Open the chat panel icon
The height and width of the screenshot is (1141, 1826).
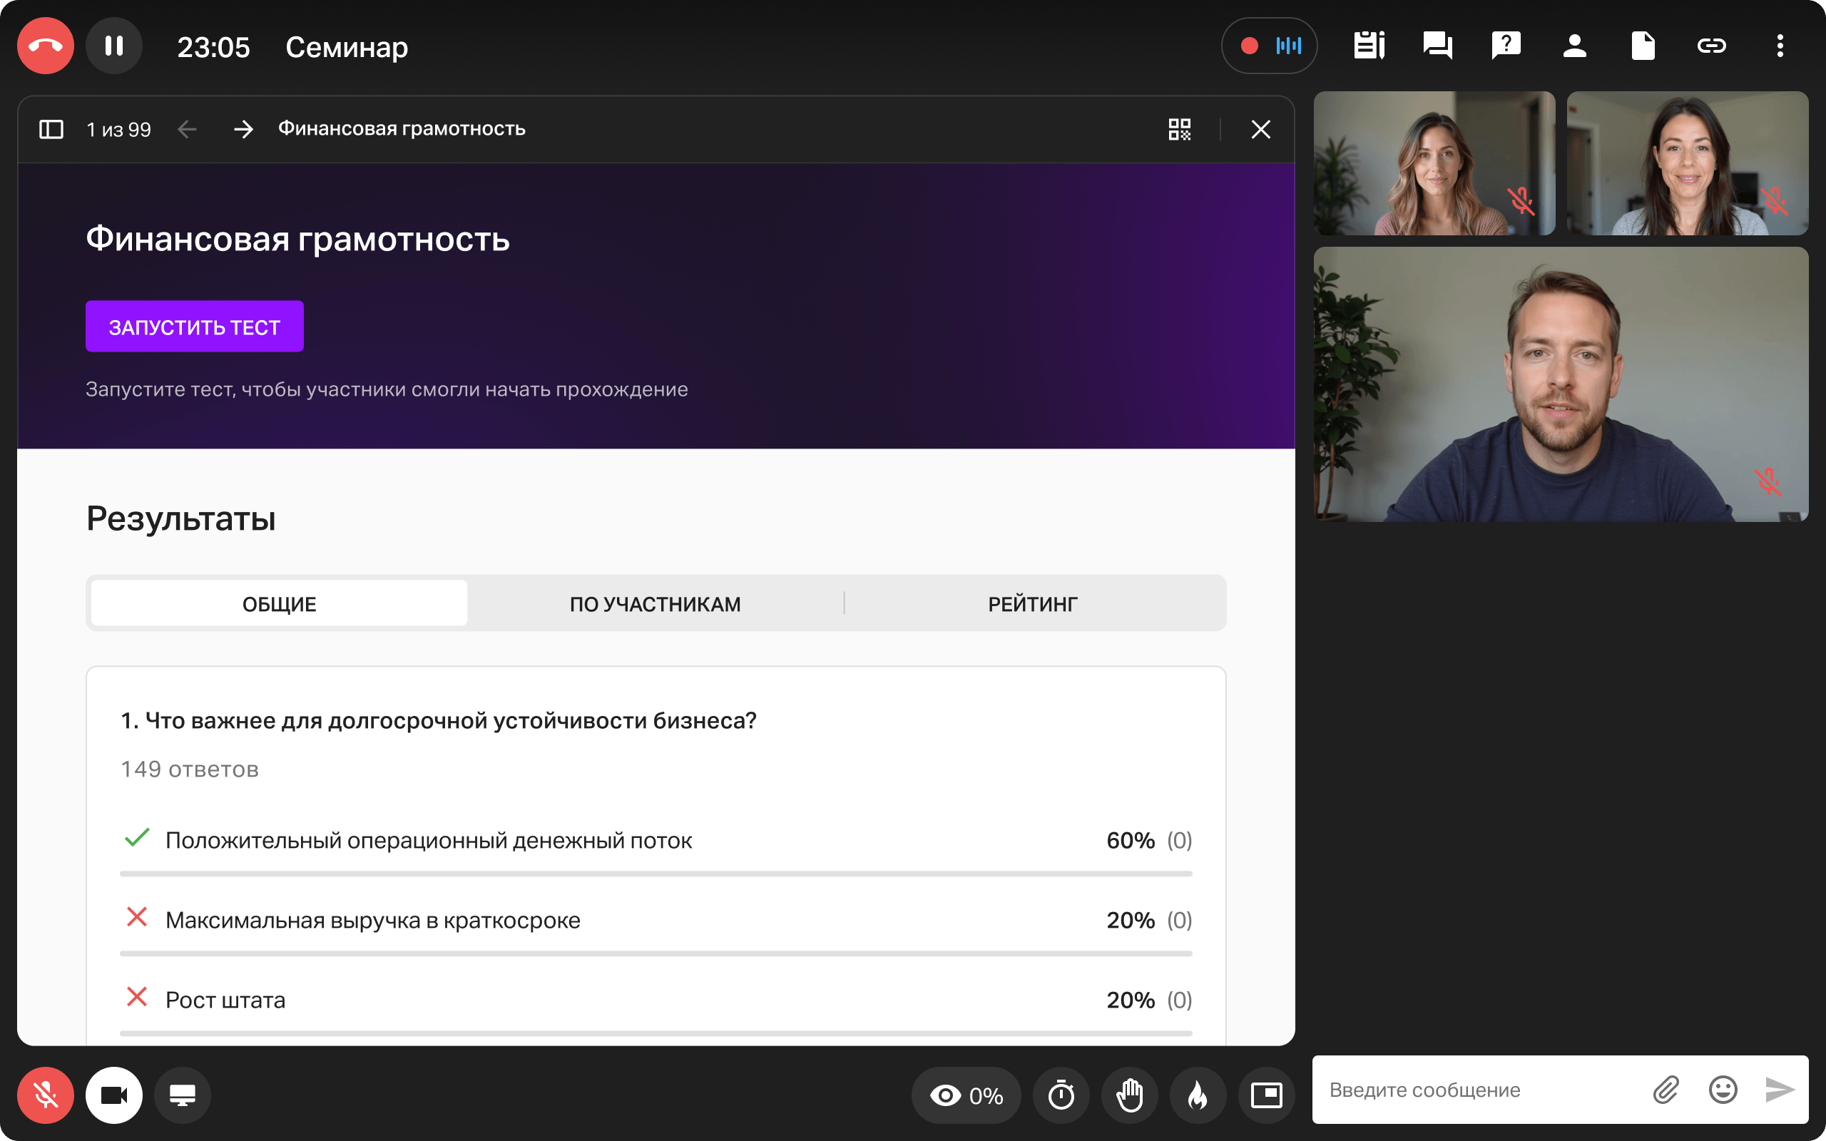(1437, 46)
